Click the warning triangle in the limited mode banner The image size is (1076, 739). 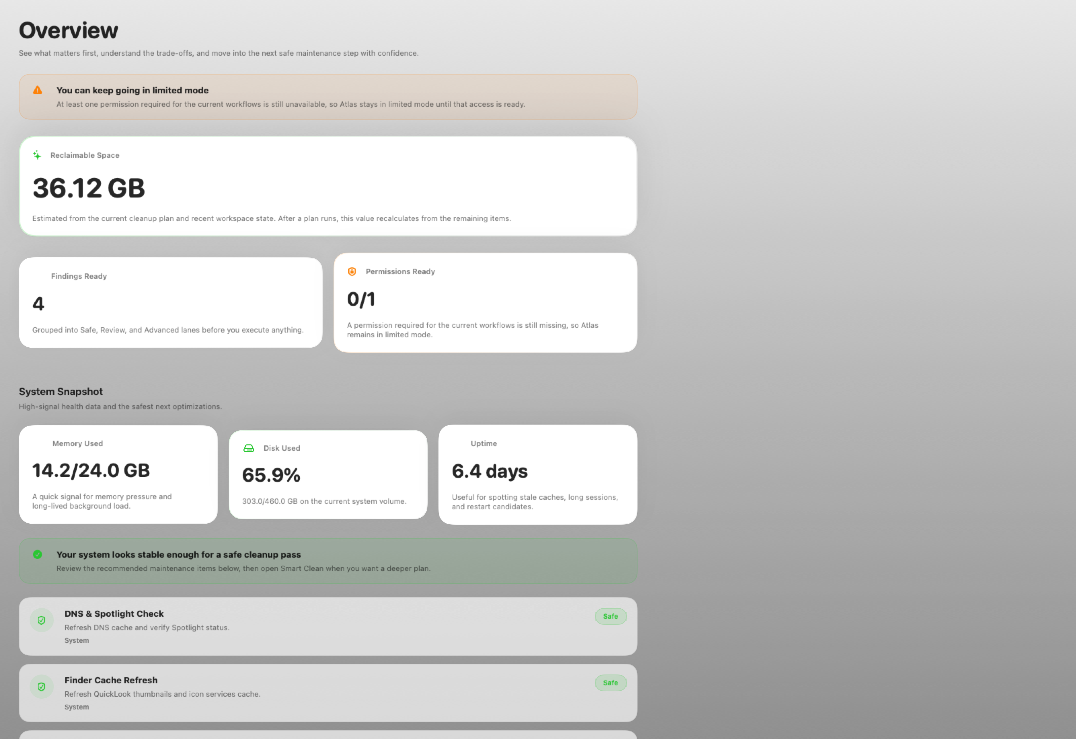pyautogui.click(x=38, y=90)
